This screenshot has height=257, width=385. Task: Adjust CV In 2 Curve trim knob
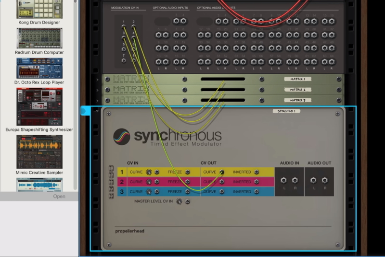[149, 182]
